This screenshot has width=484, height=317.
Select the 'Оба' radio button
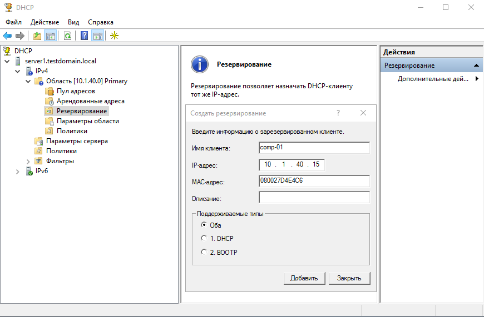click(204, 225)
